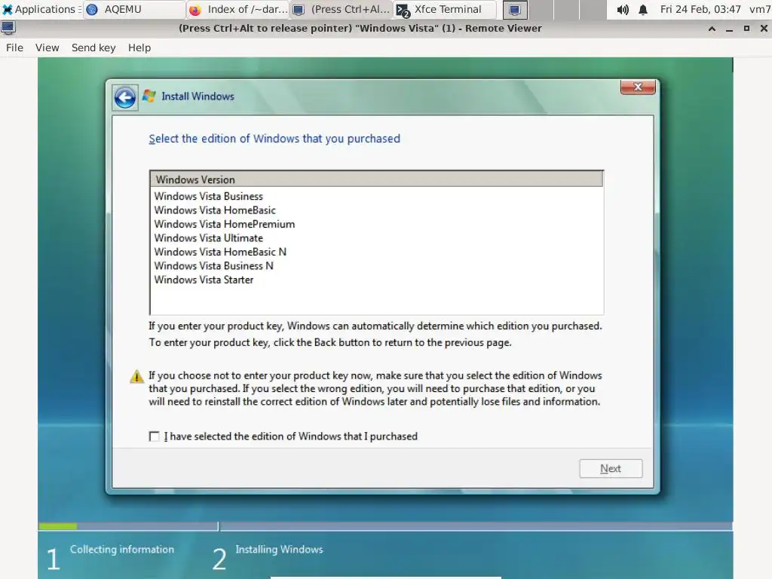Open the File menu
This screenshot has height=579, width=772.
(14, 47)
